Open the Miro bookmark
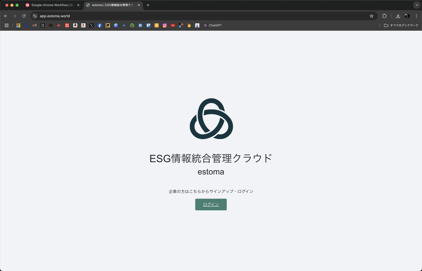This screenshot has height=271, width=422. coord(108,25)
